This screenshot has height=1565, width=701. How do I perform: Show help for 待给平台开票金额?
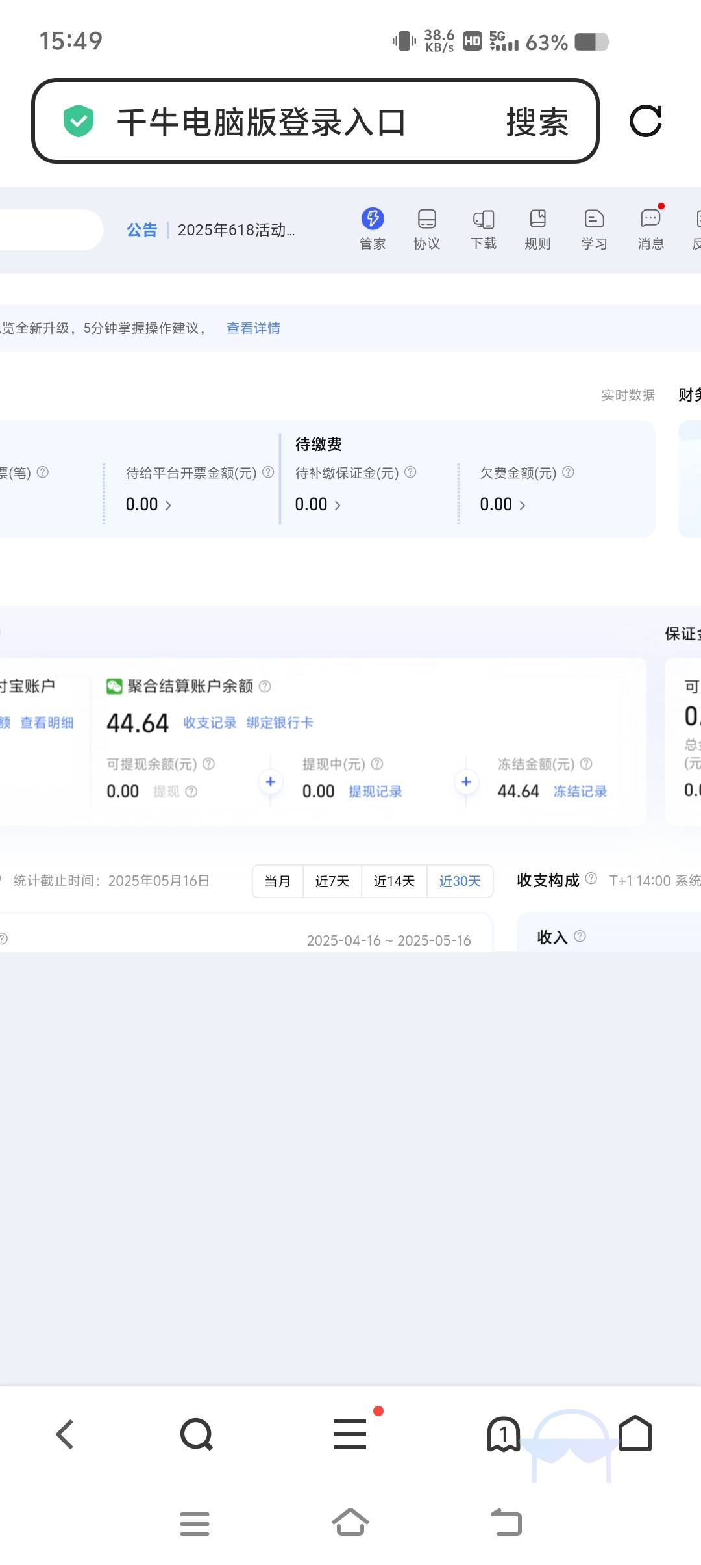point(268,472)
